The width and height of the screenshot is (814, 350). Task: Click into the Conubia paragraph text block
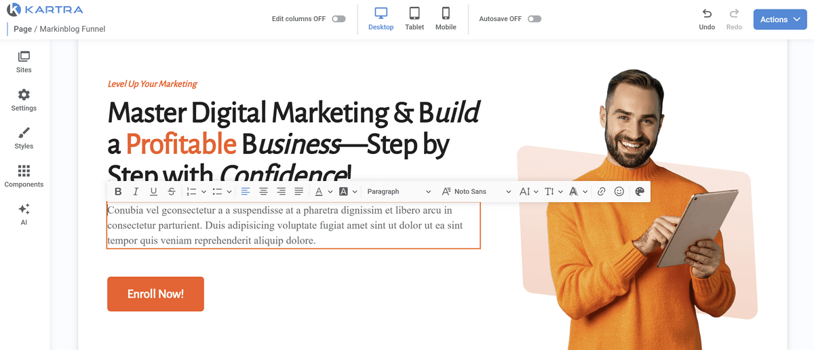(x=294, y=225)
